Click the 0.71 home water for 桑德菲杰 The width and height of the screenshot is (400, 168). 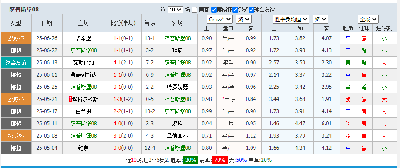207,136
